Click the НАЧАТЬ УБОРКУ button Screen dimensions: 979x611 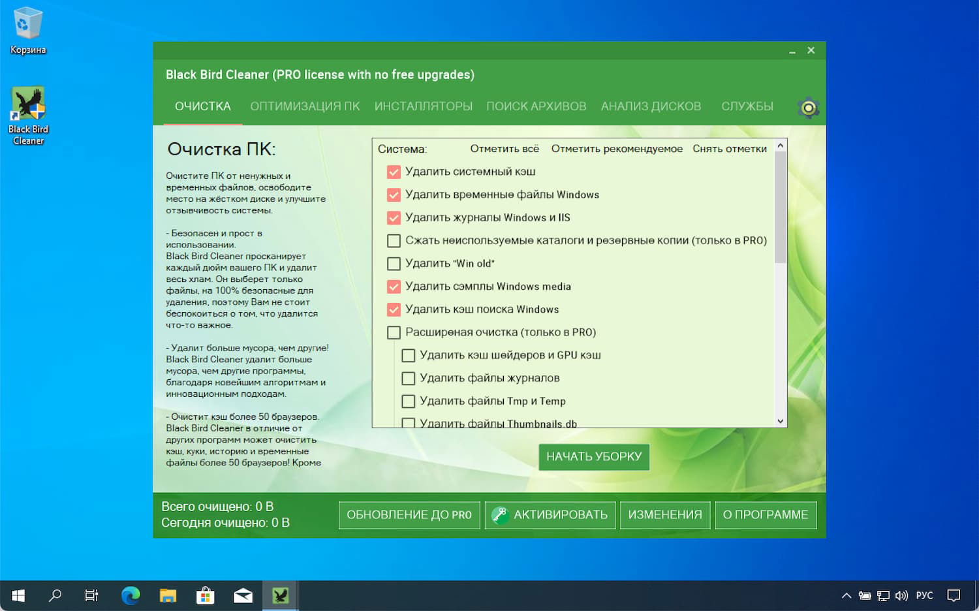tap(594, 457)
